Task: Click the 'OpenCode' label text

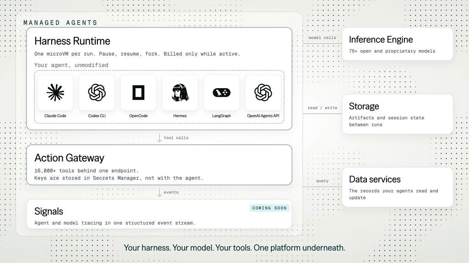Action: point(138,116)
